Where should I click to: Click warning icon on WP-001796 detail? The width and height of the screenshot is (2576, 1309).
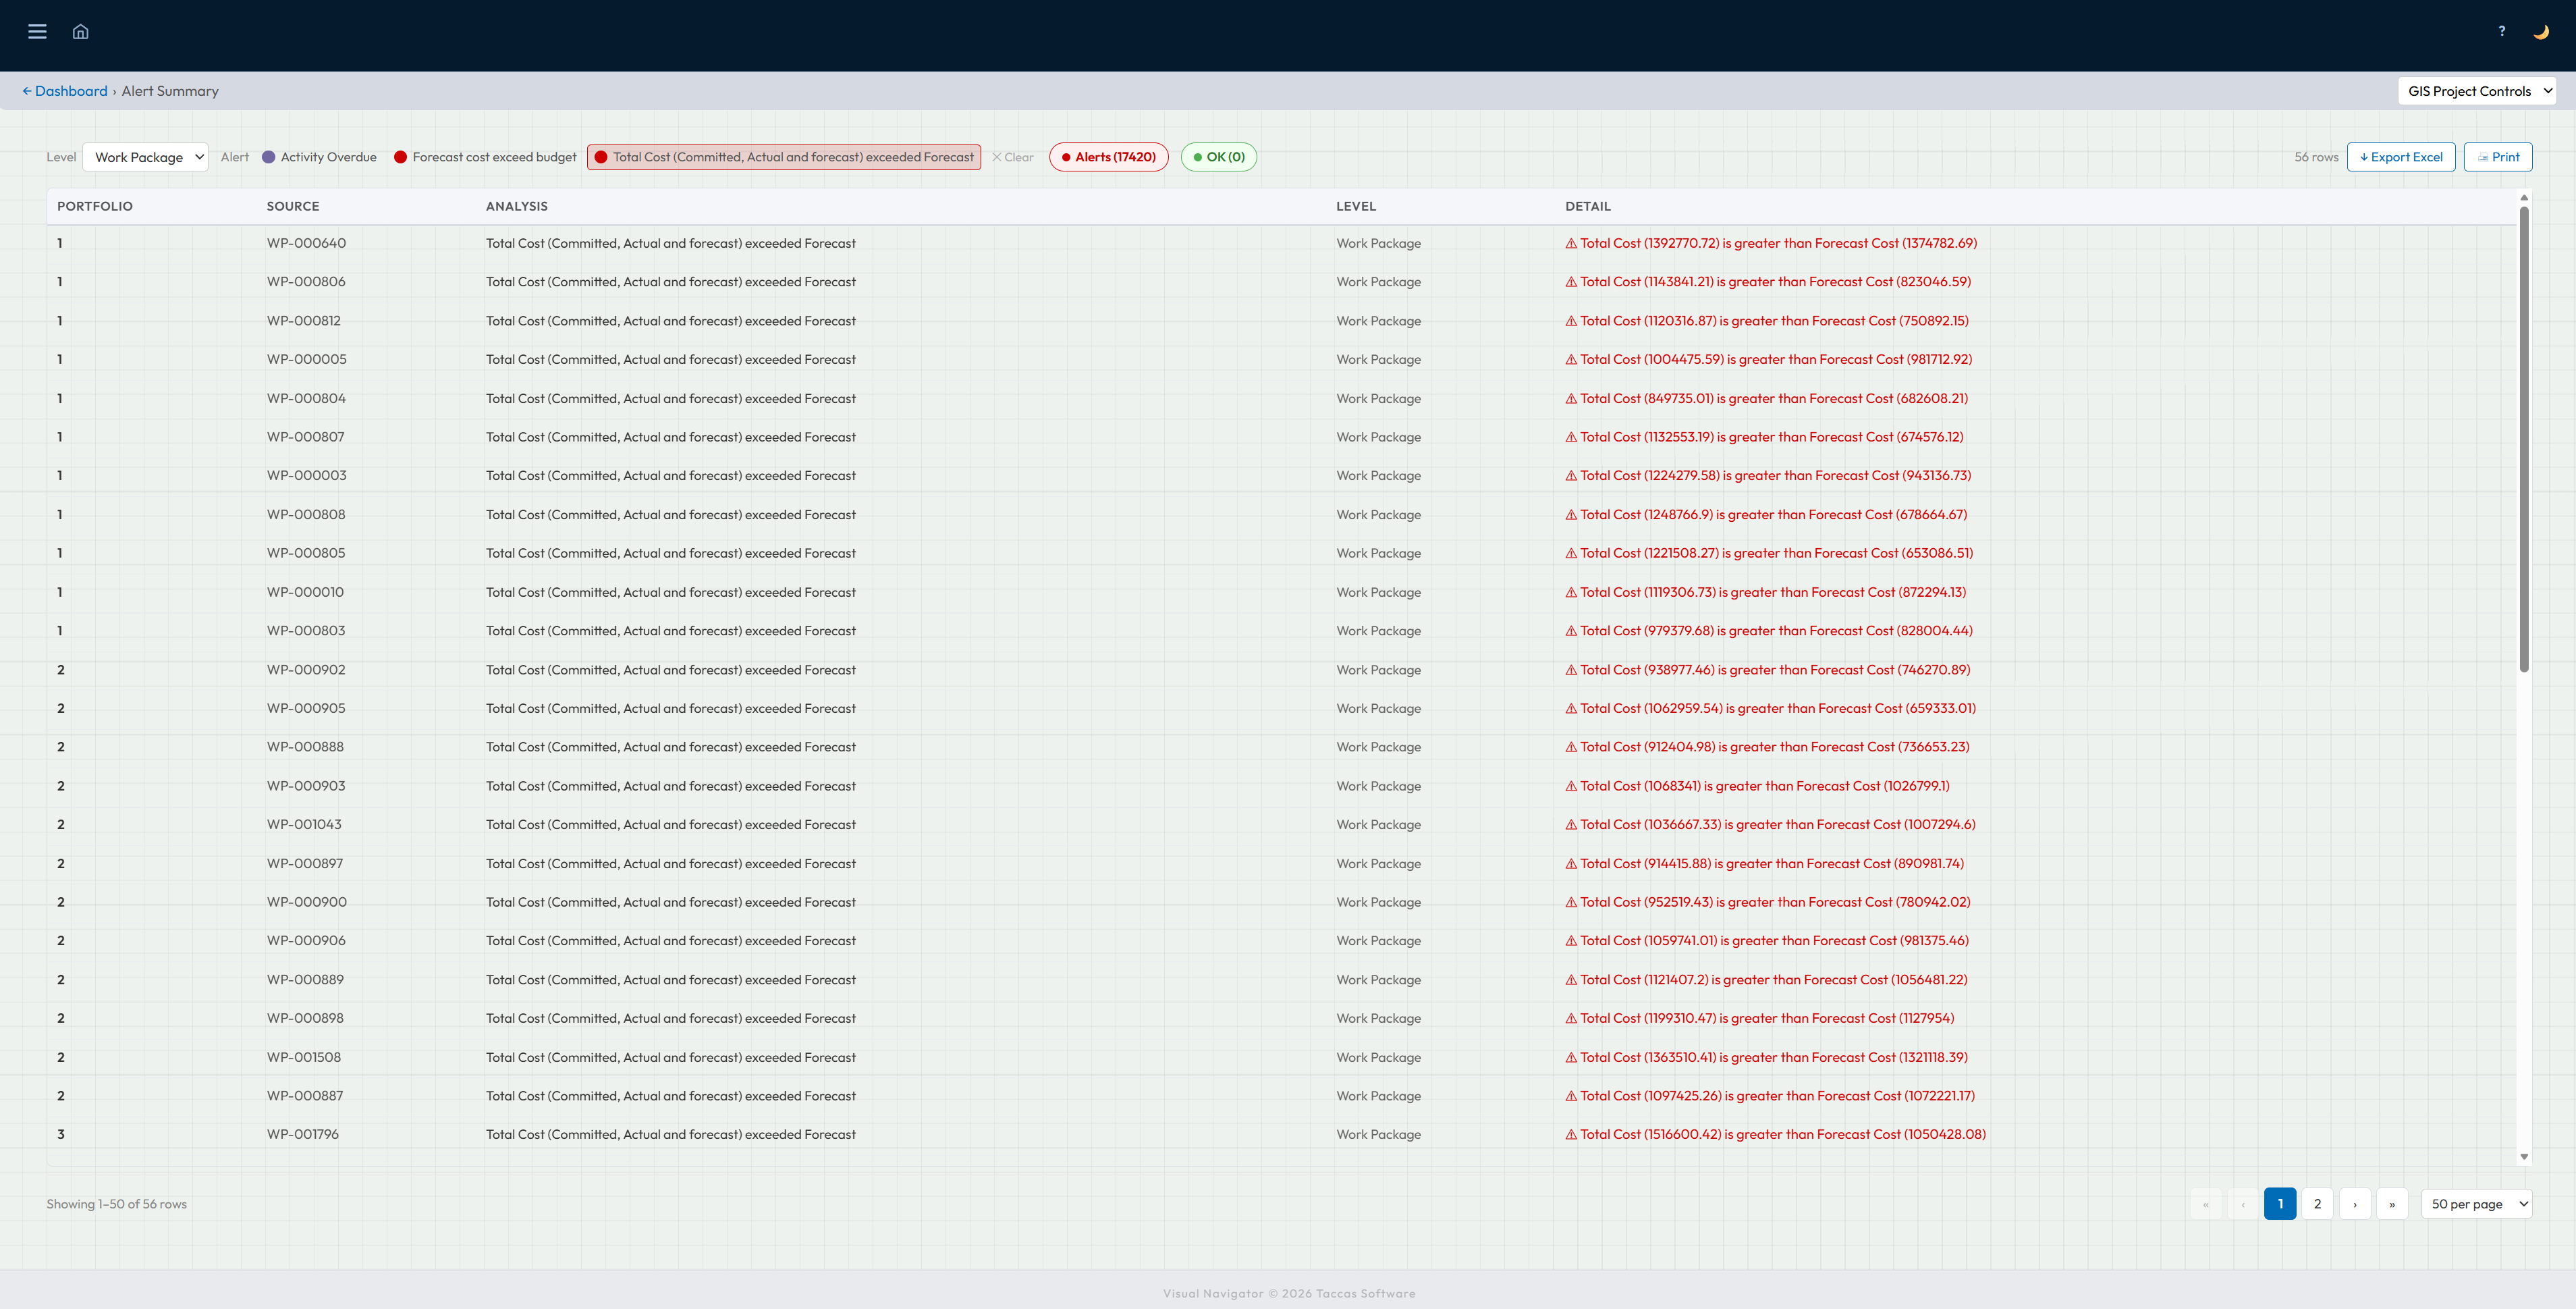click(1571, 1134)
